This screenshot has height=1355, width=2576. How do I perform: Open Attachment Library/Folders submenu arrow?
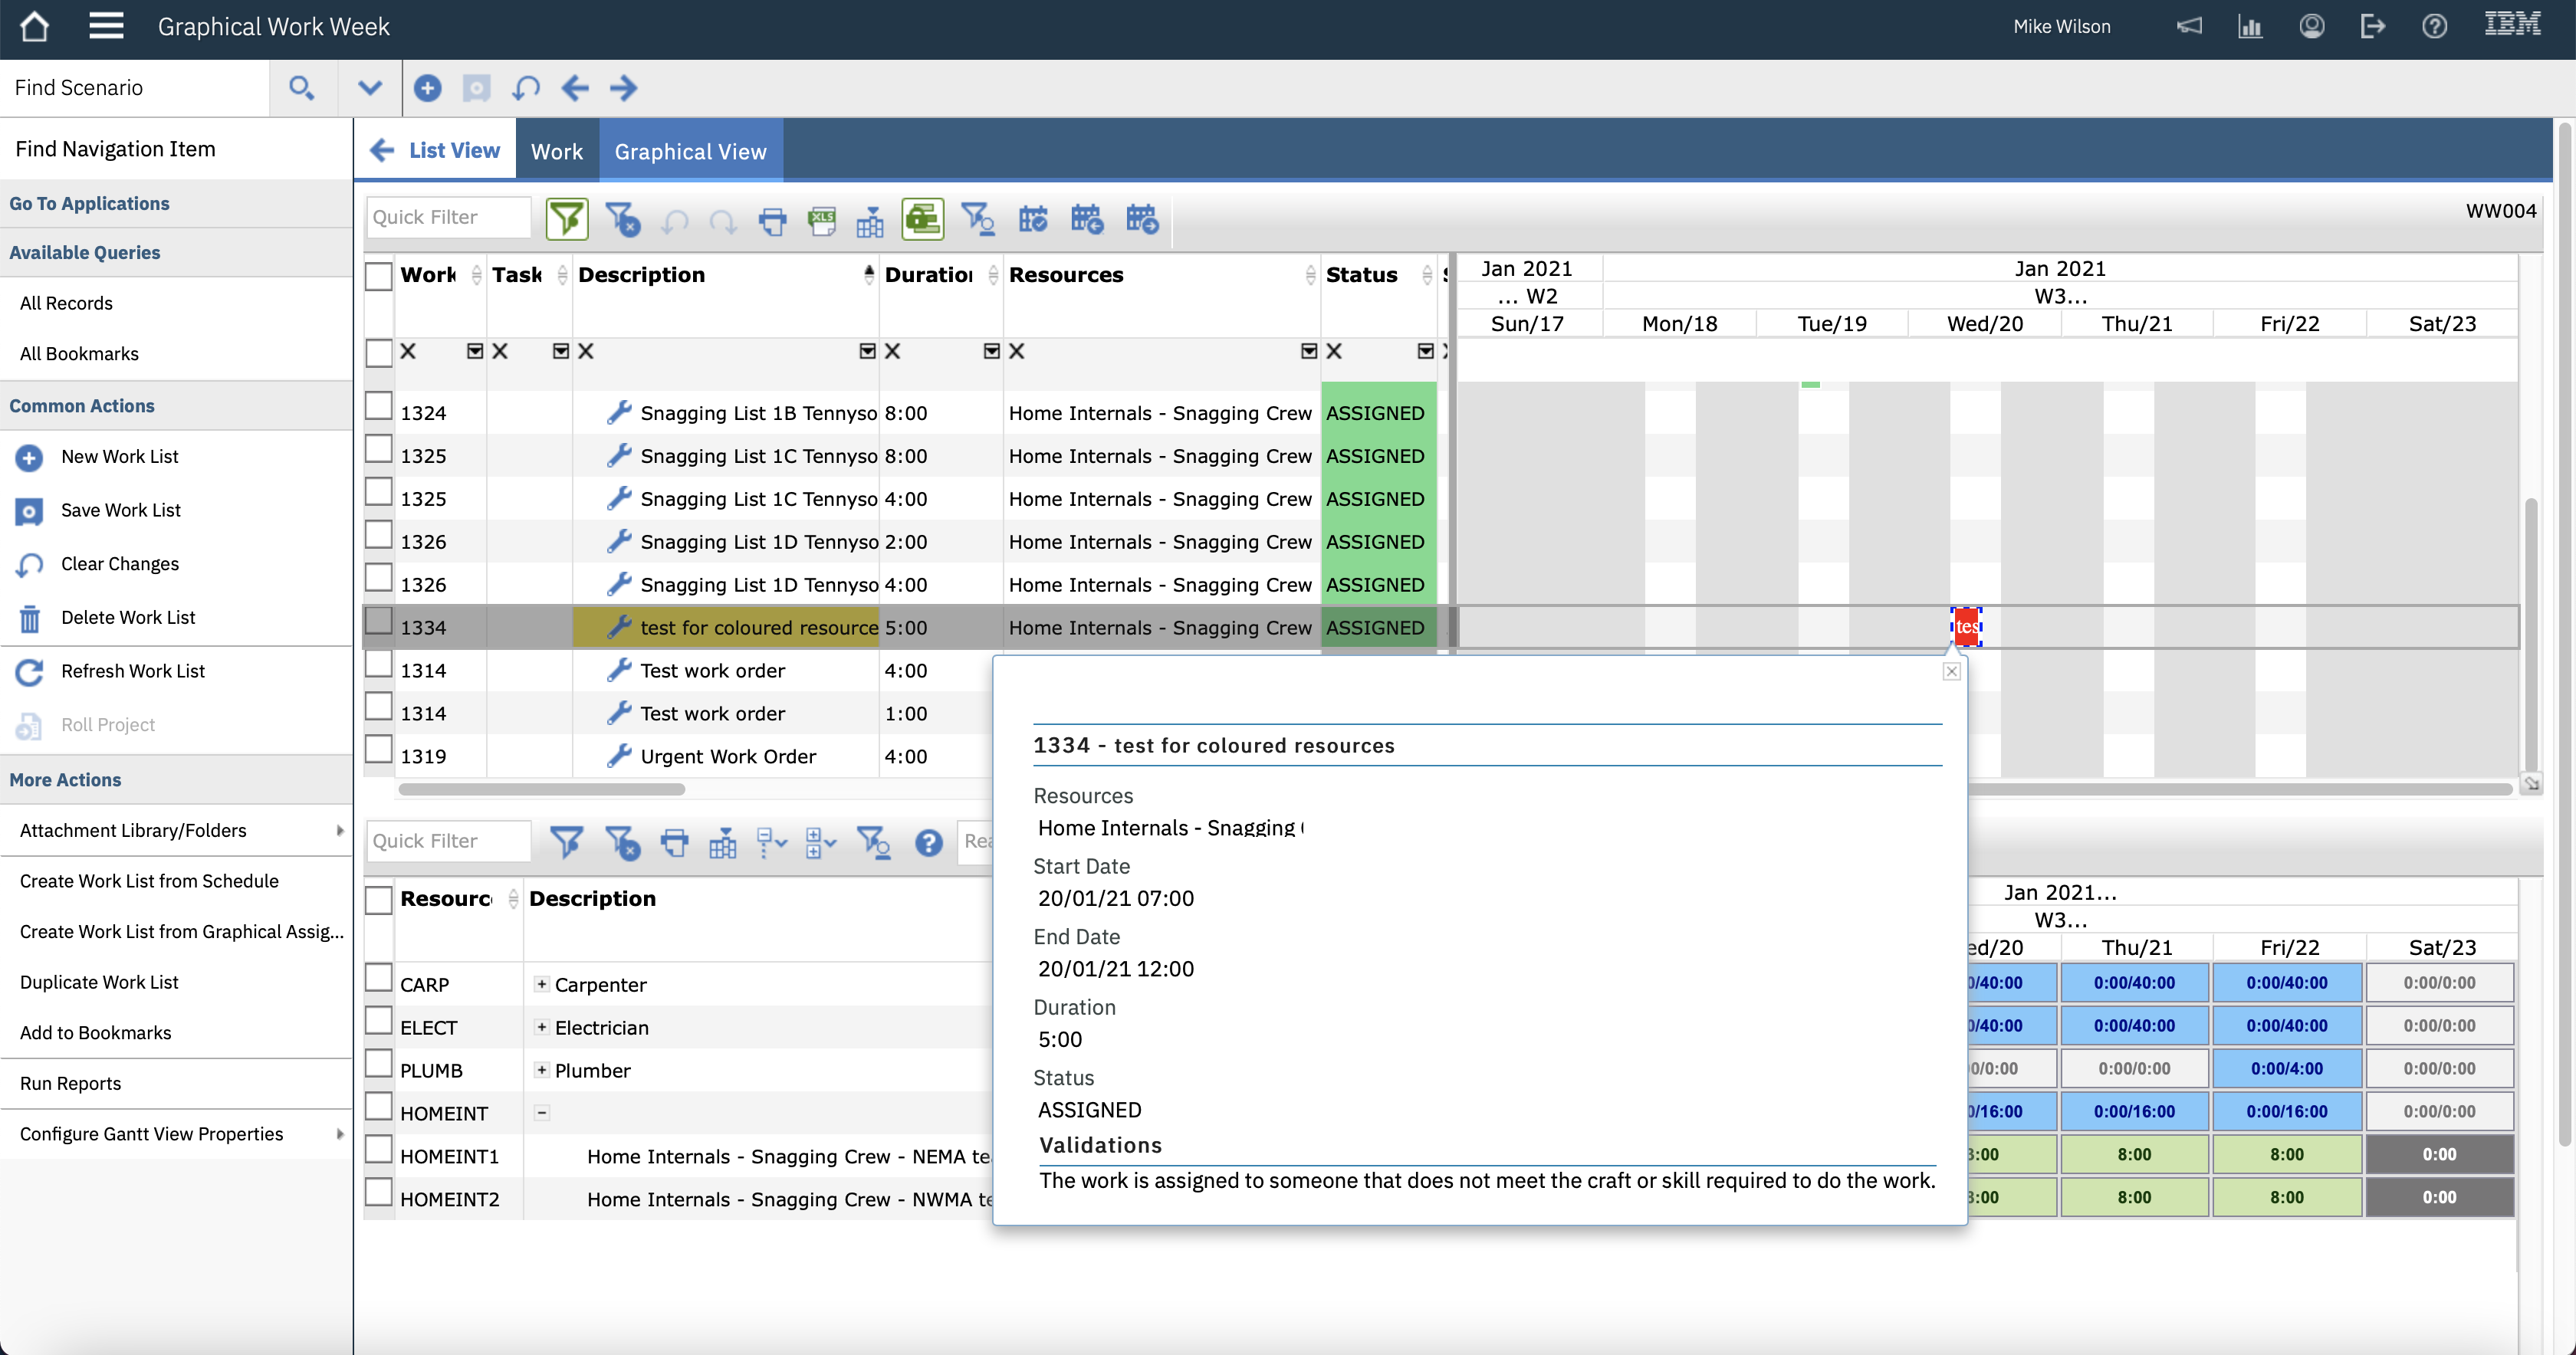click(x=339, y=830)
